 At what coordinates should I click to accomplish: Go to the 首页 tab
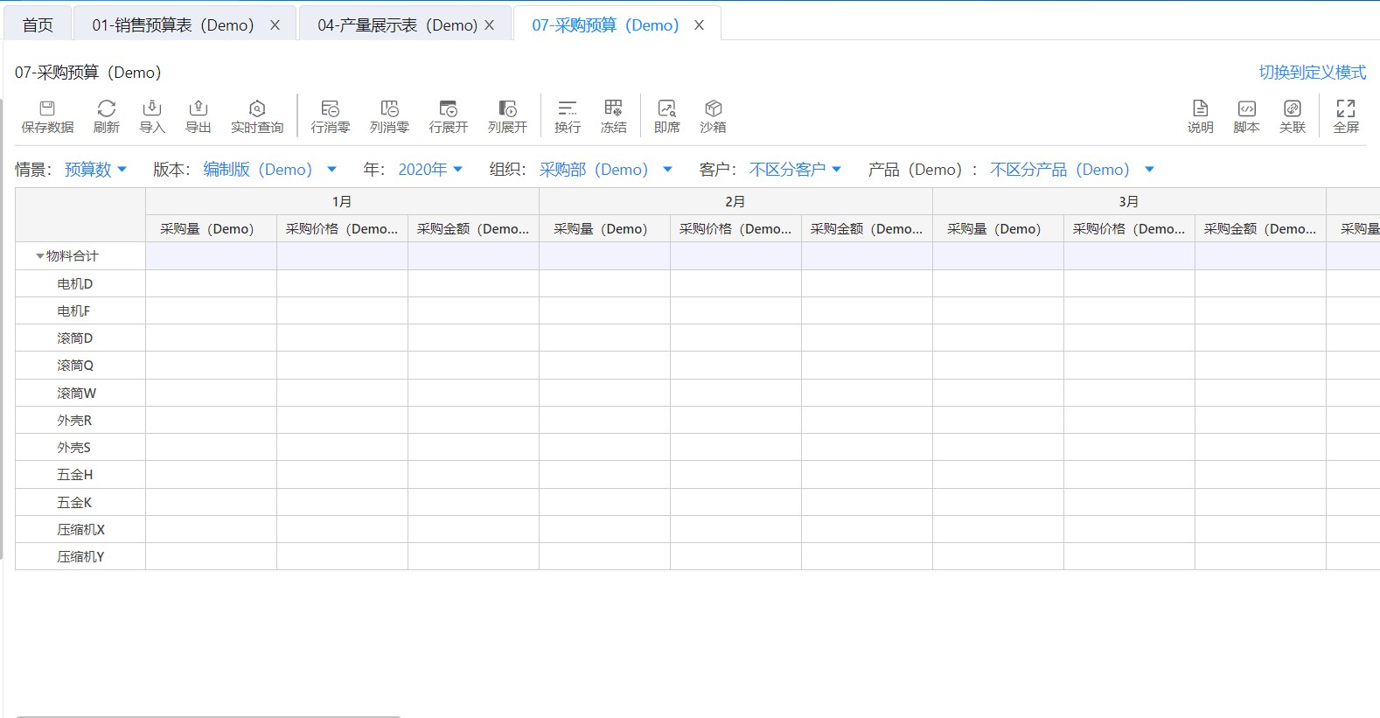38,25
